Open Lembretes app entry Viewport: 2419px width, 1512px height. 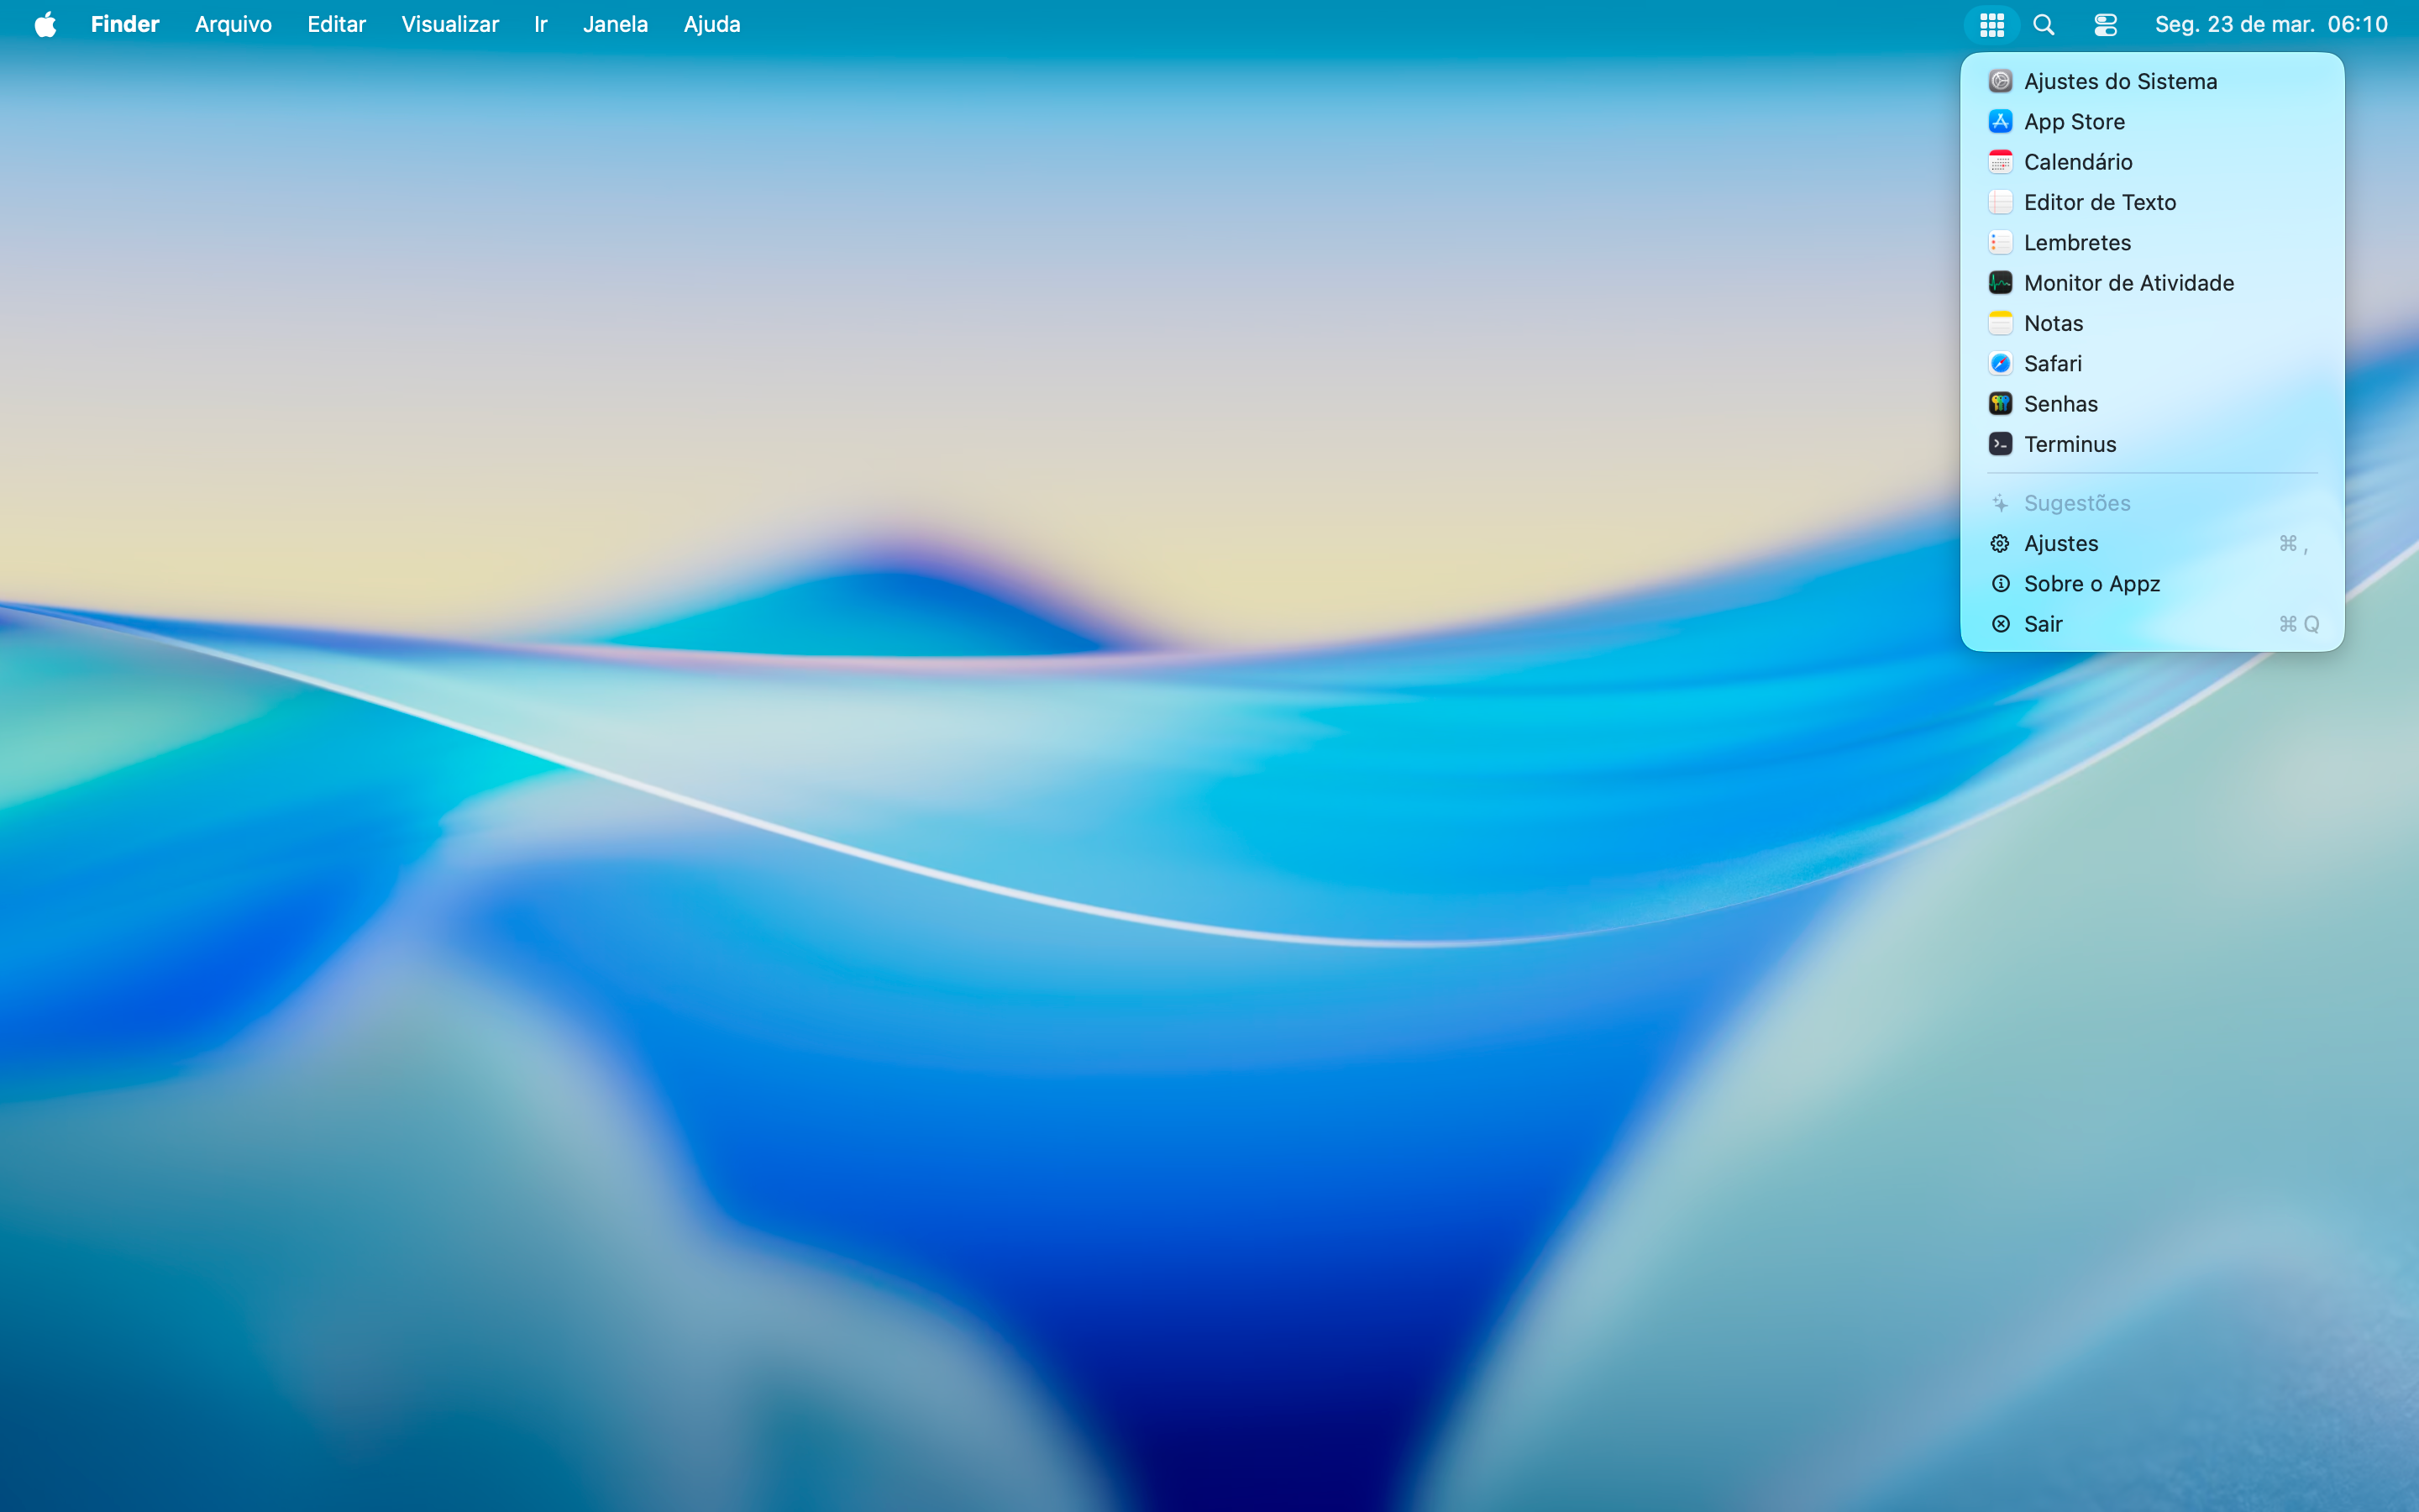2076,243
